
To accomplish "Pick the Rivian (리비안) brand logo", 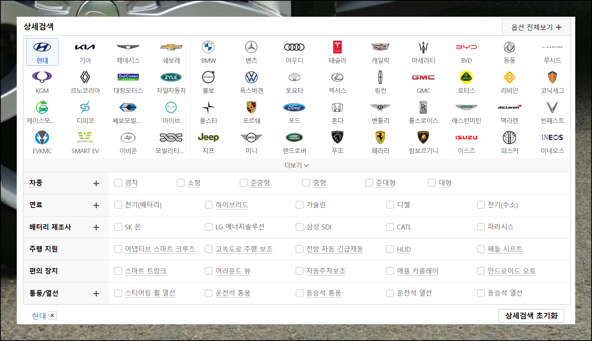I will (x=509, y=77).
